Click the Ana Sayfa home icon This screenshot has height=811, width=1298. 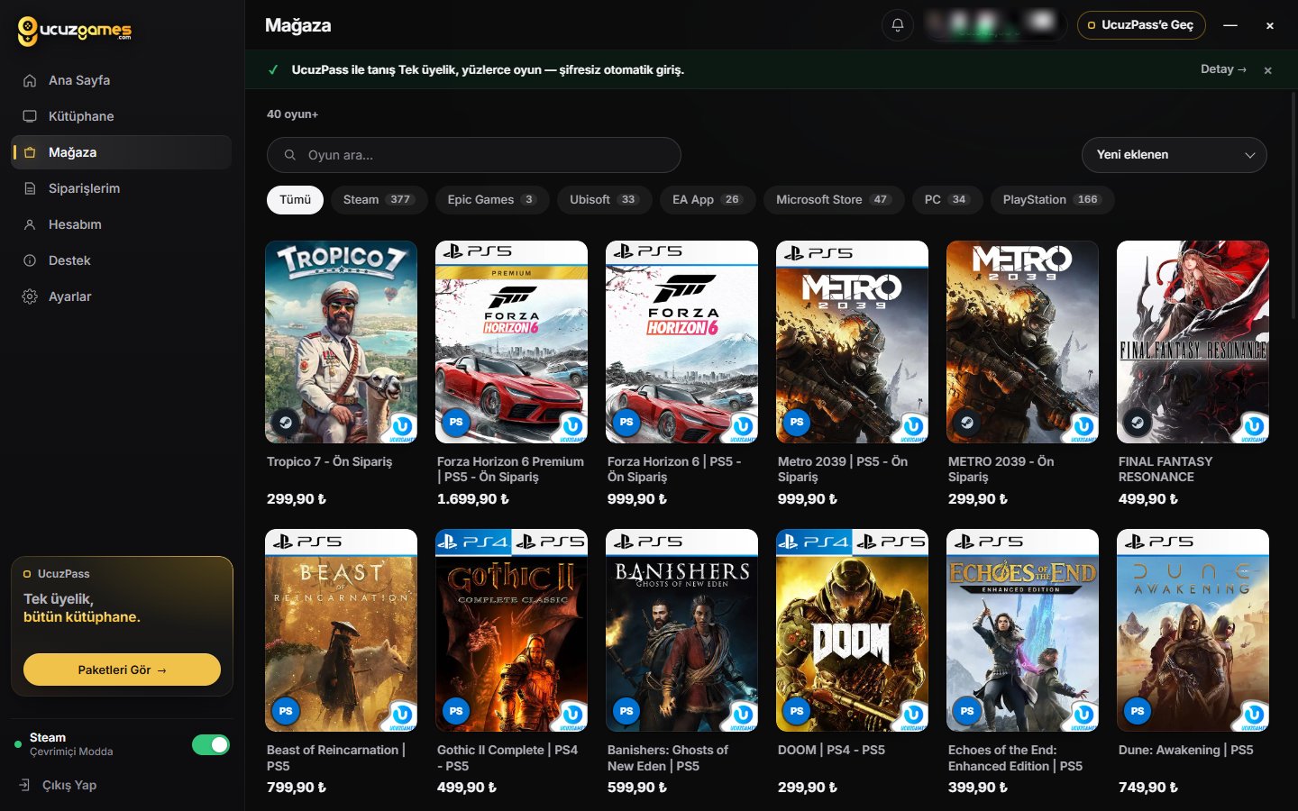30,80
